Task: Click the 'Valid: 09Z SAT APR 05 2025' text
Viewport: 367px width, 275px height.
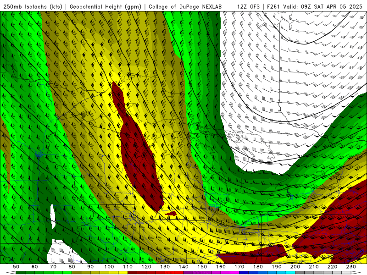Action: 323,7
